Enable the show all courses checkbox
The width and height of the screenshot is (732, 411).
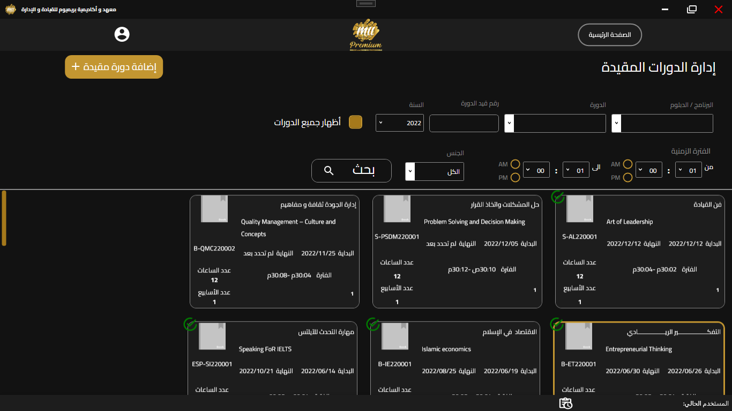[x=355, y=123]
